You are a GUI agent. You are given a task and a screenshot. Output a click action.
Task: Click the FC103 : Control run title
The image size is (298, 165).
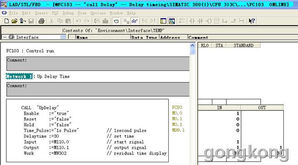[30, 51]
